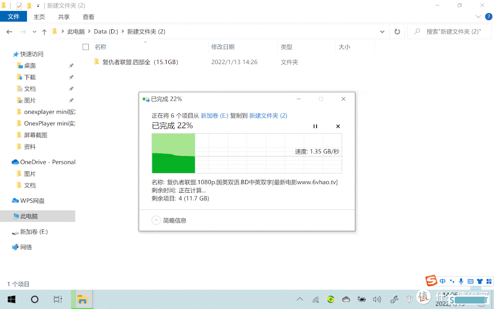
Task: Show hidden tray icons
Action: (x=300, y=299)
